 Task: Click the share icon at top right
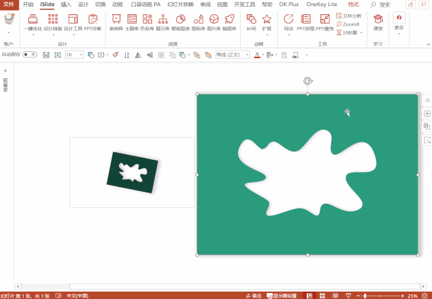pyautogui.click(x=411, y=5)
